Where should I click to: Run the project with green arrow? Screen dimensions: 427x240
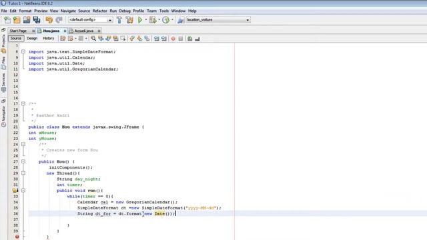[140, 20]
